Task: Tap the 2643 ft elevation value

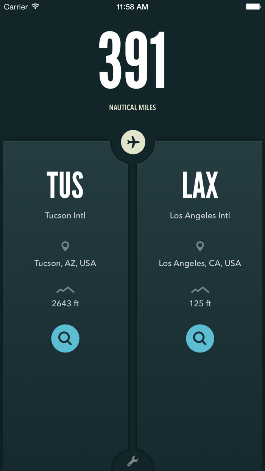Action: 65,303
